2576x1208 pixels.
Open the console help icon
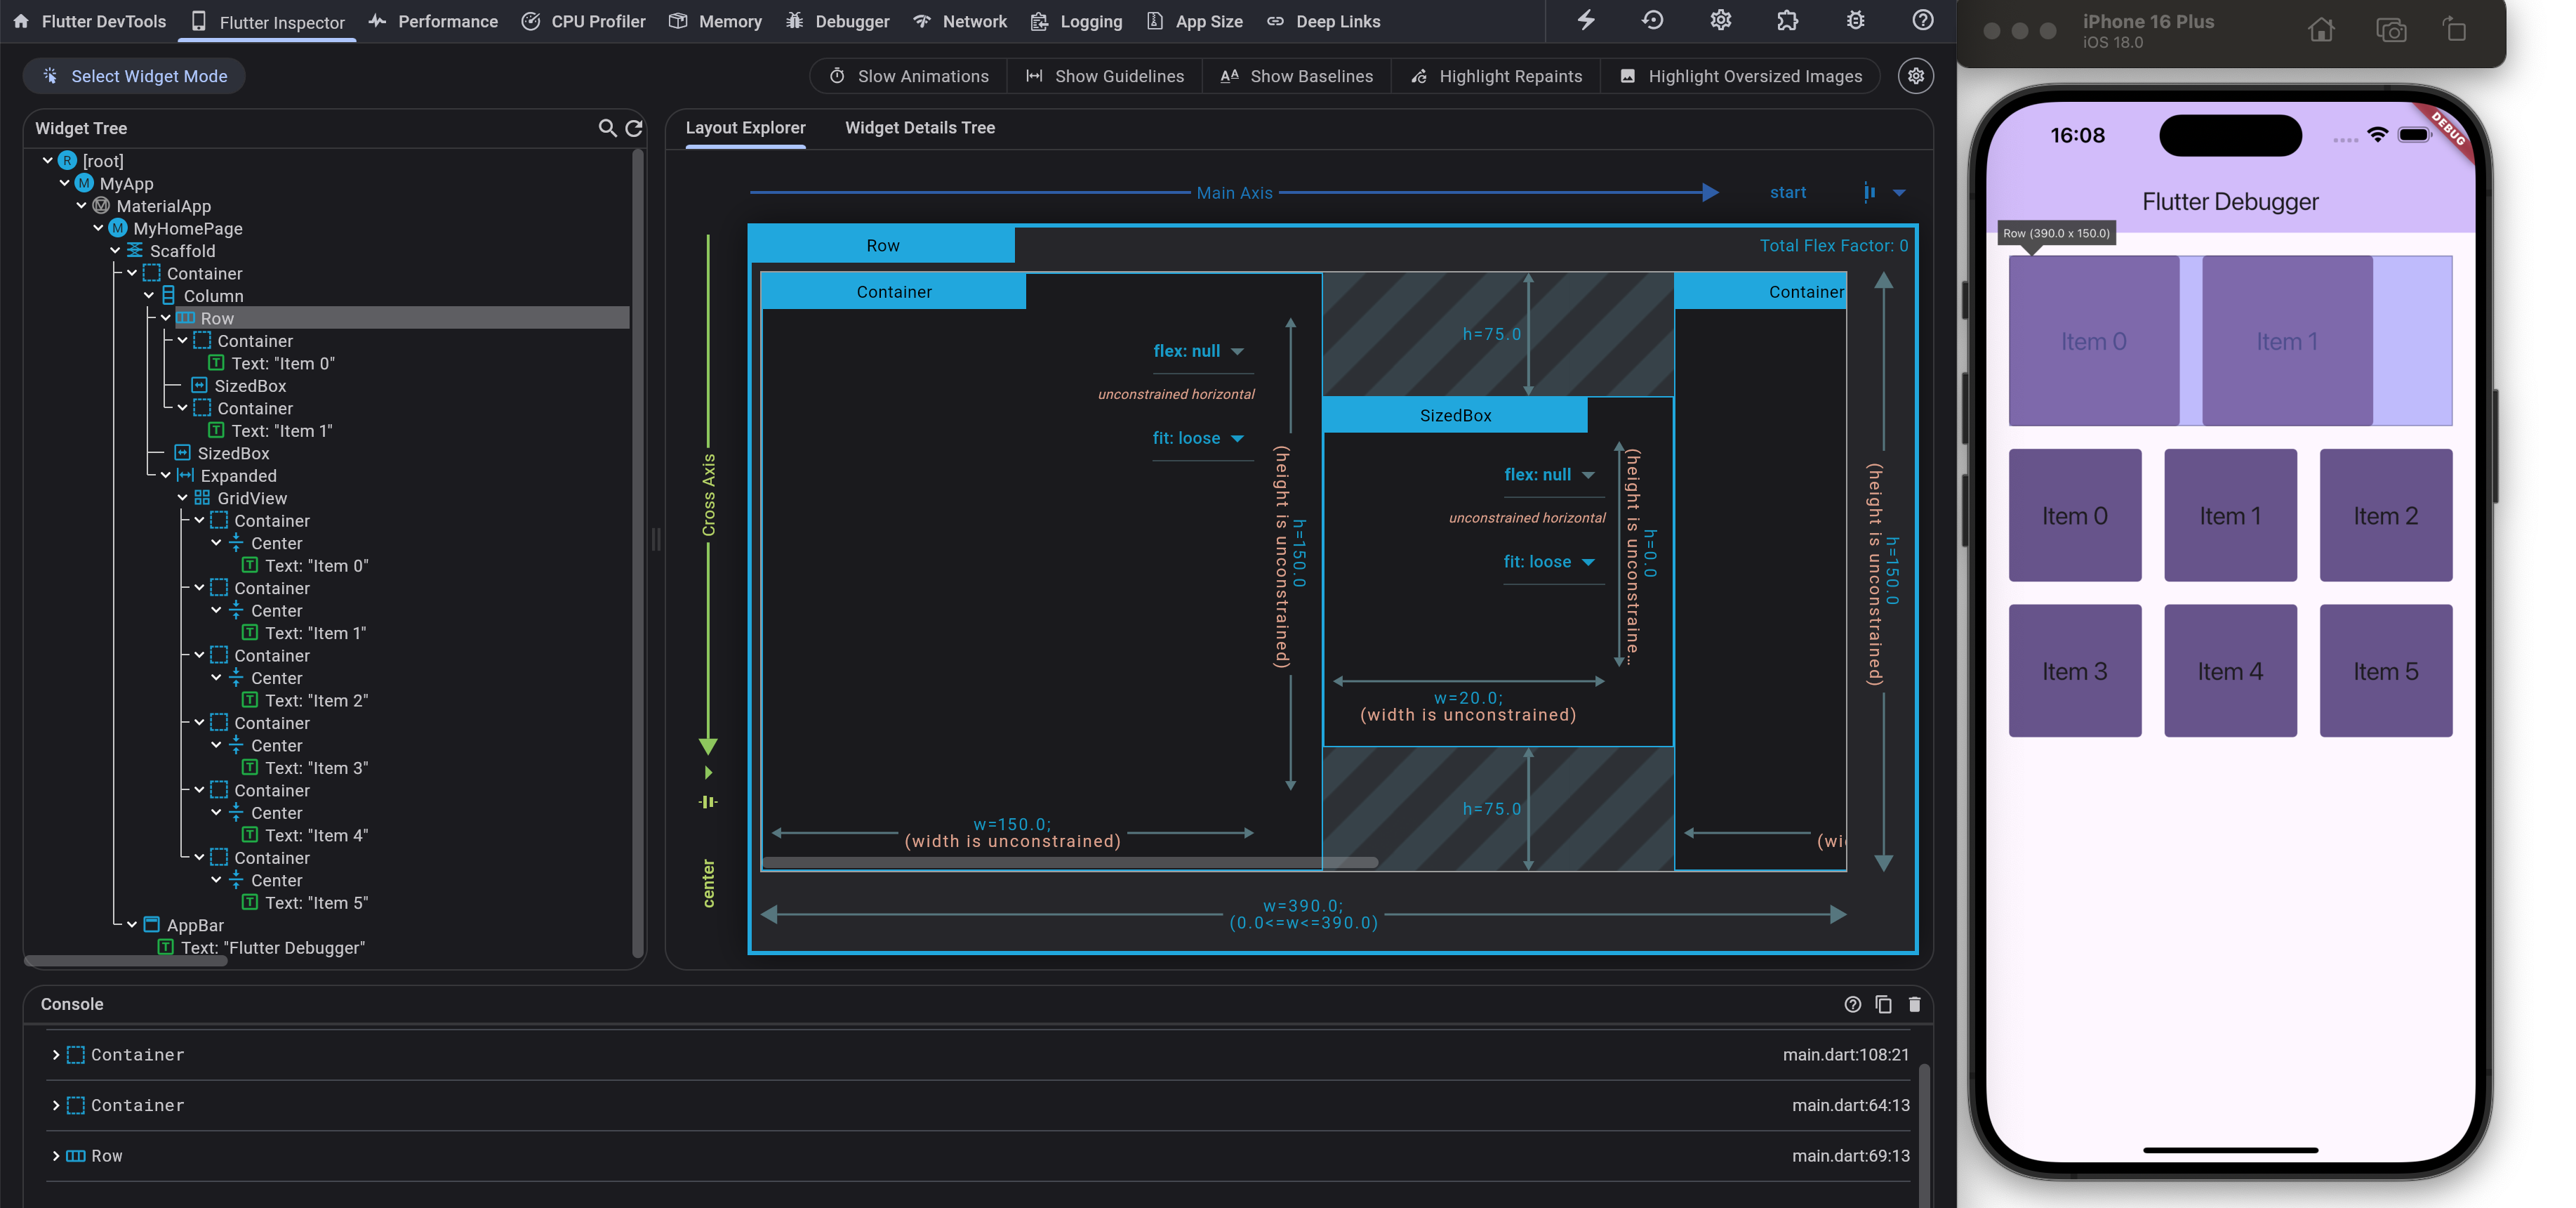(x=1852, y=1004)
